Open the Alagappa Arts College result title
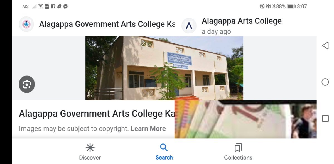Screen dimensions: 334x164 (242, 21)
